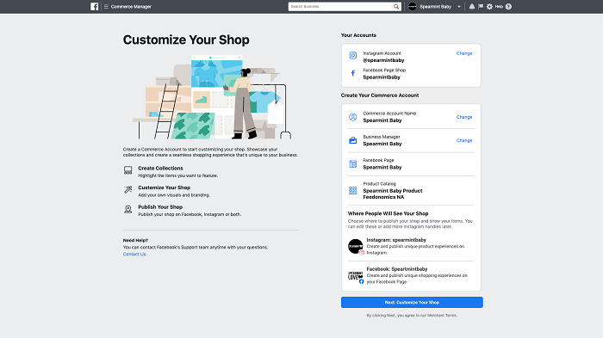The width and height of the screenshot is (603, 338).
Task: Click the Customize Your Shop illustration
Action: [x=212, y=97]
